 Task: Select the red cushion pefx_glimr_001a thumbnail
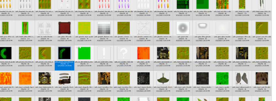[x=64, y=28]
